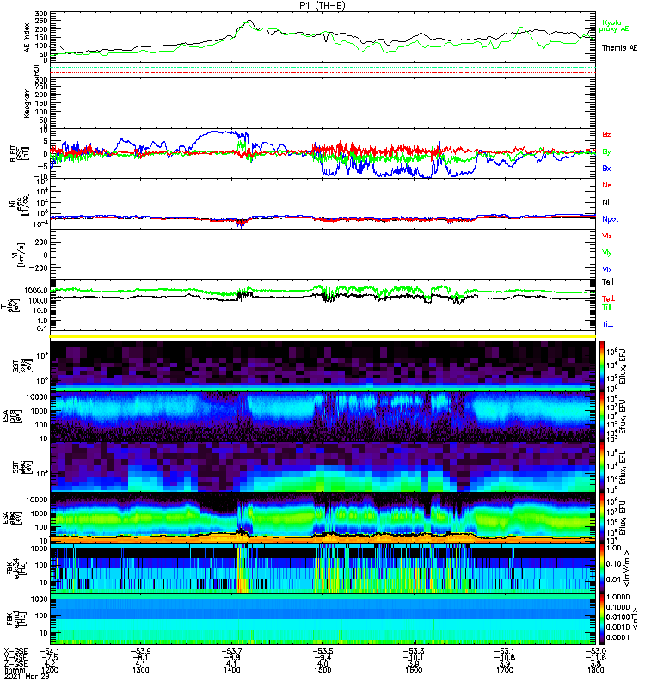Viewport: 645px width, 688px height.
Task: Click the red dotted line in ROI panel
Action: click(322, 73)
